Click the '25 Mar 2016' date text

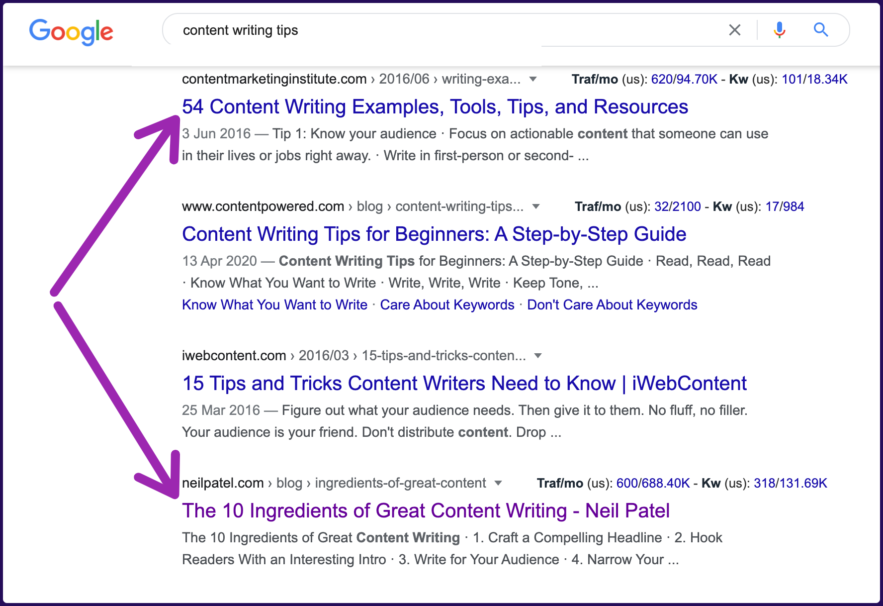pos(221,410)
